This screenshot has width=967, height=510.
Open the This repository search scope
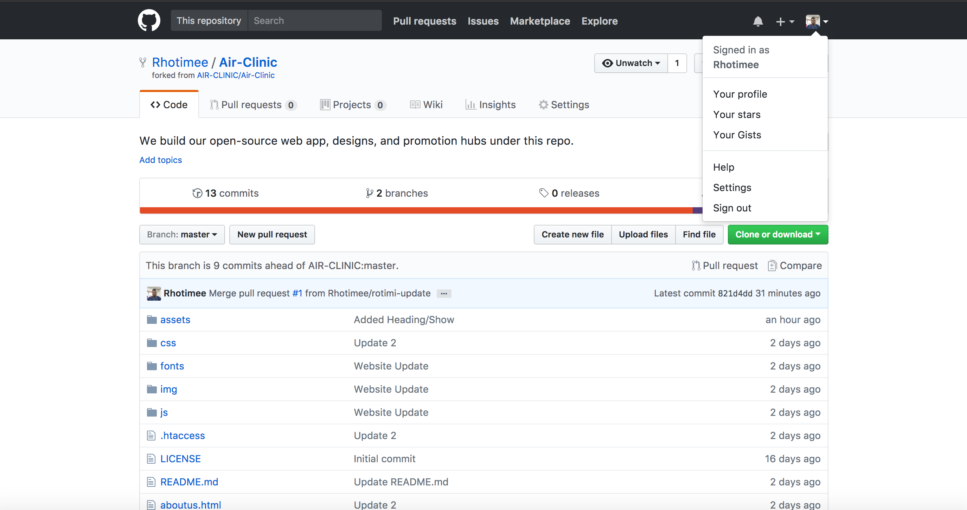[x=209, y=21]
